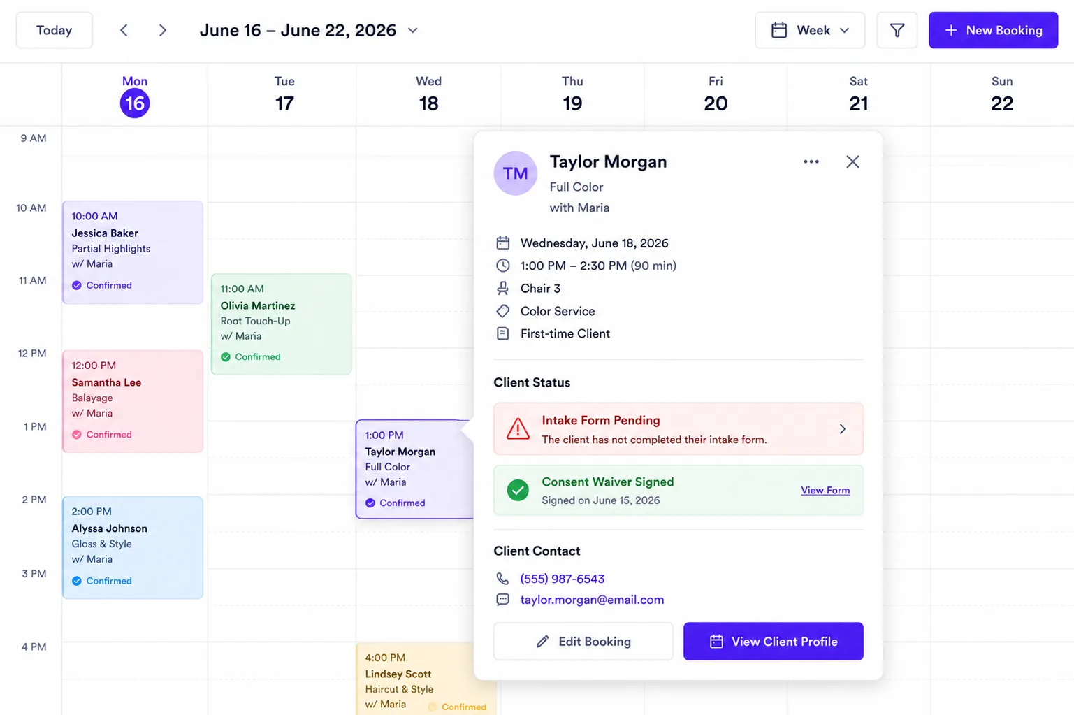
Task: Click 'Client Status' section heading
Action: (532, 382)
